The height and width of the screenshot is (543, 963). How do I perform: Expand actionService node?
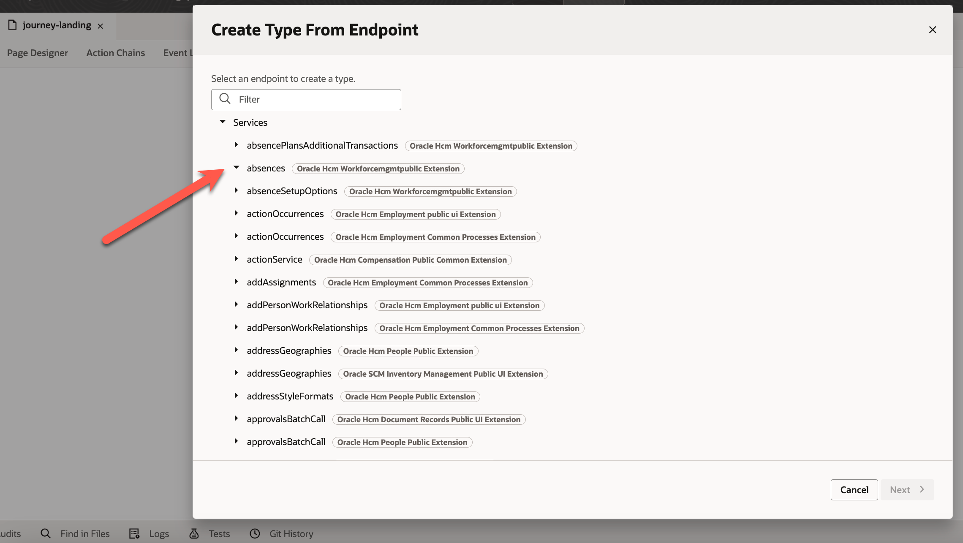tap(236, 259)
